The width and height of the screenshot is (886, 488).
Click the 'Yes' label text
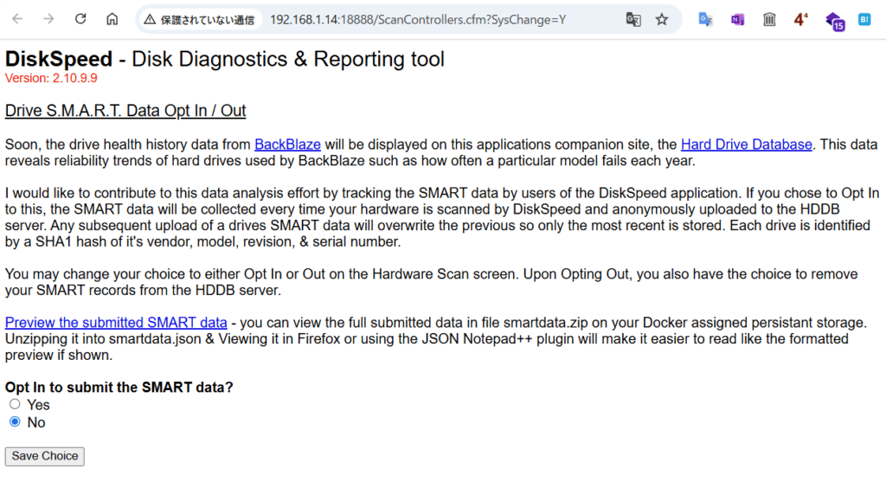(x=38, y=405)
